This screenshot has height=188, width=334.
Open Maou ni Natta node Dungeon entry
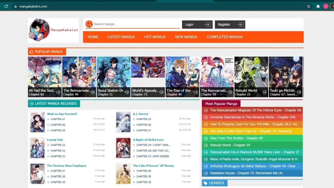click(255, 159)
